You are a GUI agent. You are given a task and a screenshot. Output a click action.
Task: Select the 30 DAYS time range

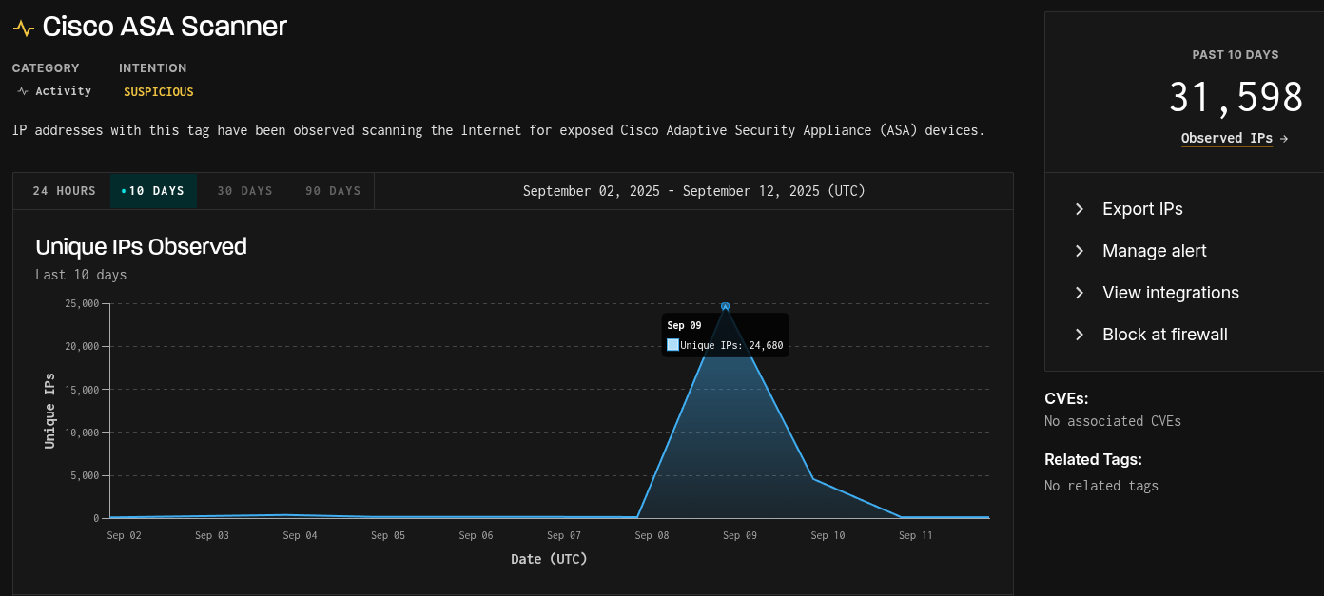point(244,190)
